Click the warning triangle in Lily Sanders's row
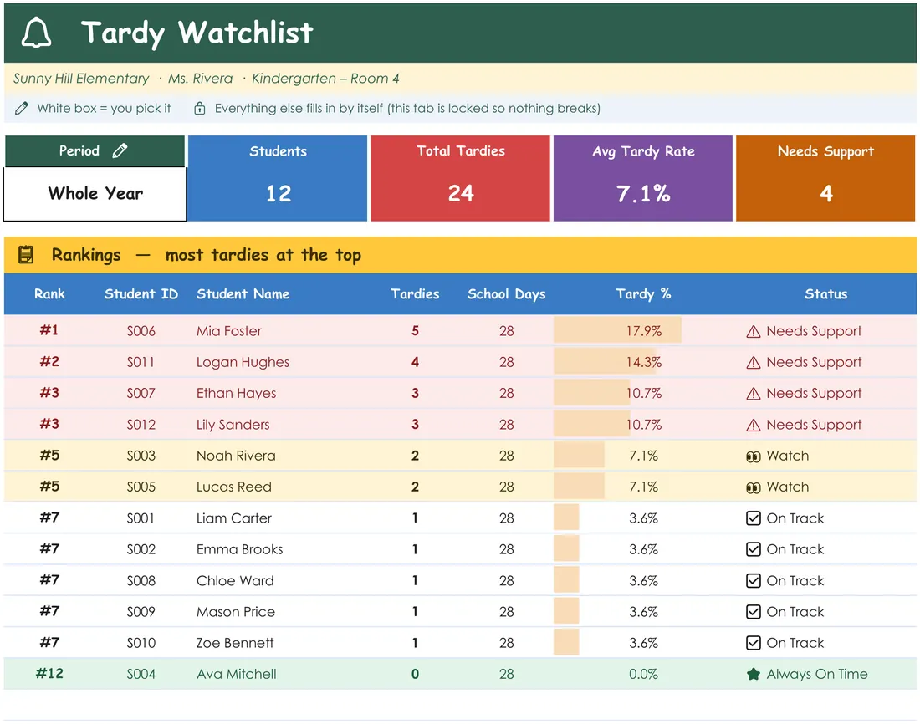 [x=754, y=425]
